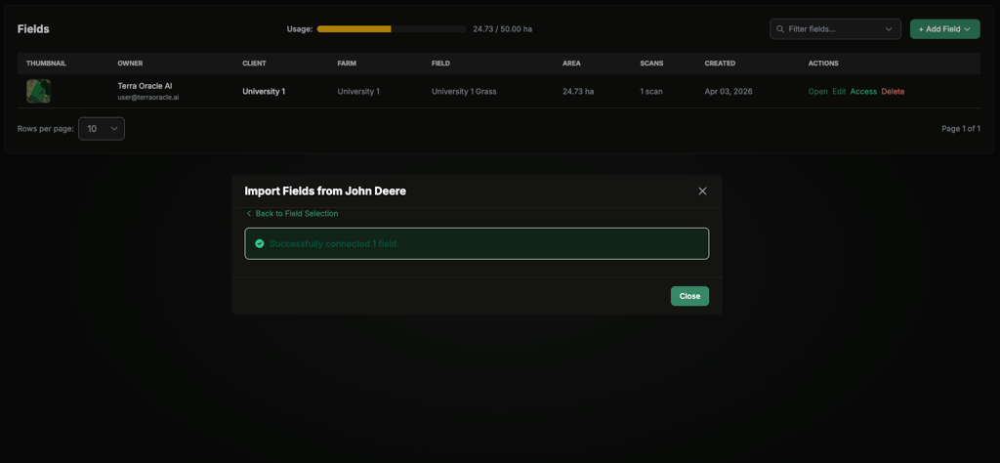
Task: Click the search magnifier icon
Action: 780,29
